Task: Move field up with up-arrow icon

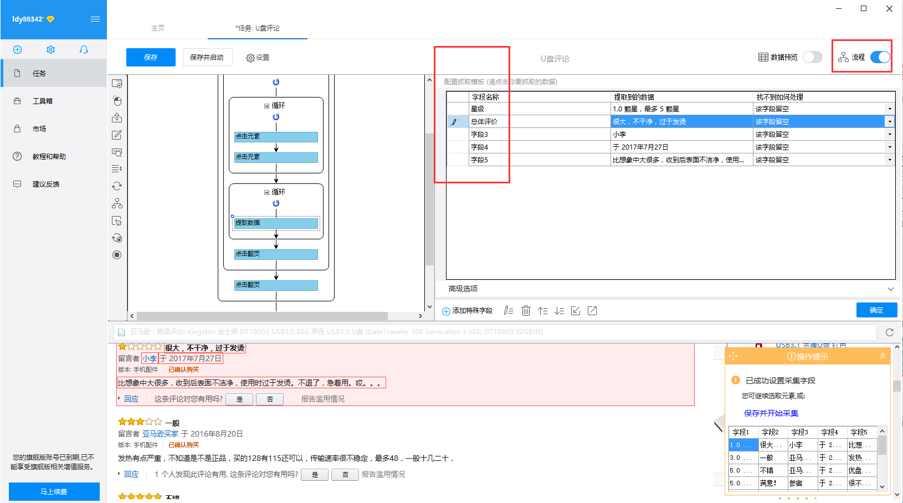Action: point(542,311)
